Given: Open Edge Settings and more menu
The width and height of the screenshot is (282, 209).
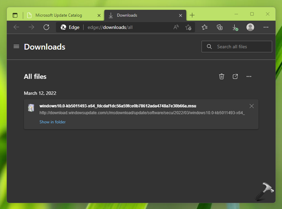Looking at the screenshot, I should tap(266, 27).
